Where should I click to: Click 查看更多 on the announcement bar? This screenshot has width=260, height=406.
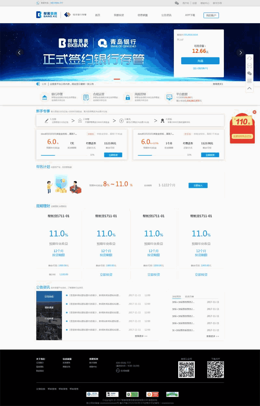pyautogui.click(x=218, y=84)
